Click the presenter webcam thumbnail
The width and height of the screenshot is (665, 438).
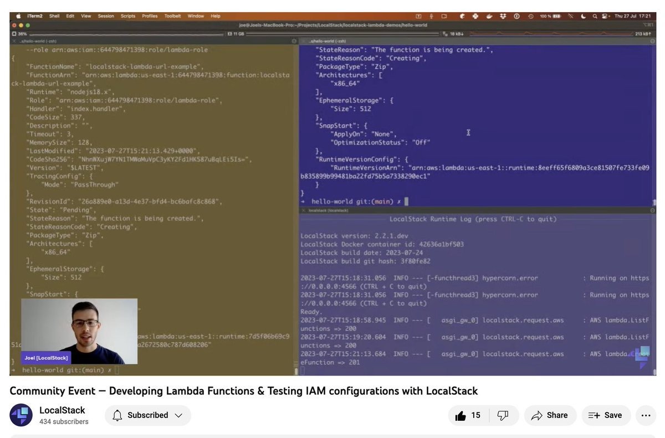pos(79,331)
